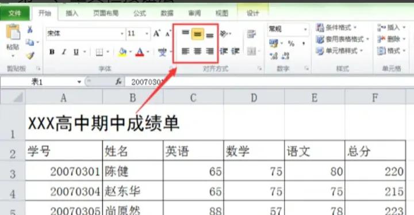Switch to the 插入 Insert tab
The height and width of the screenshot is (215, 414).
click(x=72, y=13)
